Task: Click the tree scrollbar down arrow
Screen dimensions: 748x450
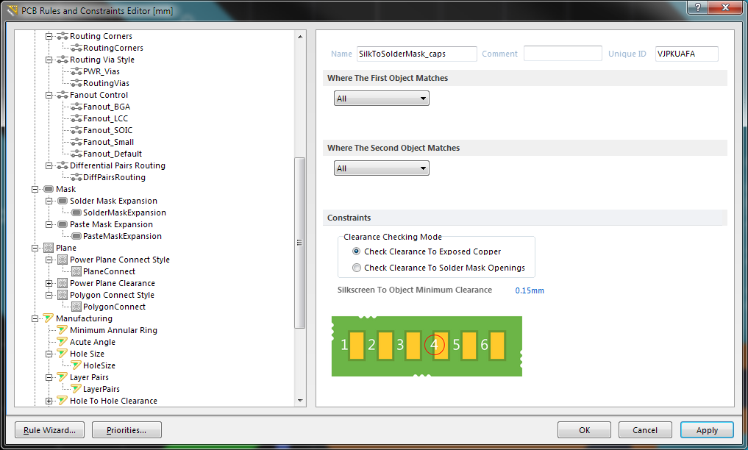Action: [300, 401]
